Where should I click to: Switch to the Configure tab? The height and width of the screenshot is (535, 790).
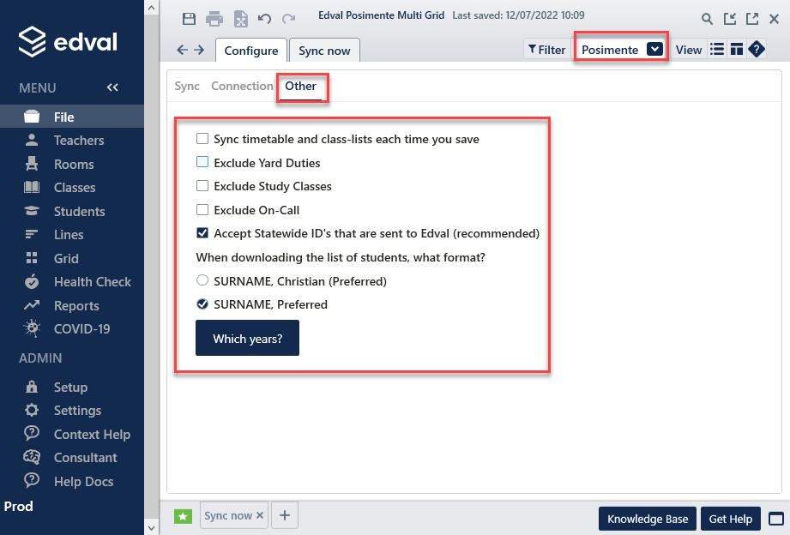[x=251, y=51]
